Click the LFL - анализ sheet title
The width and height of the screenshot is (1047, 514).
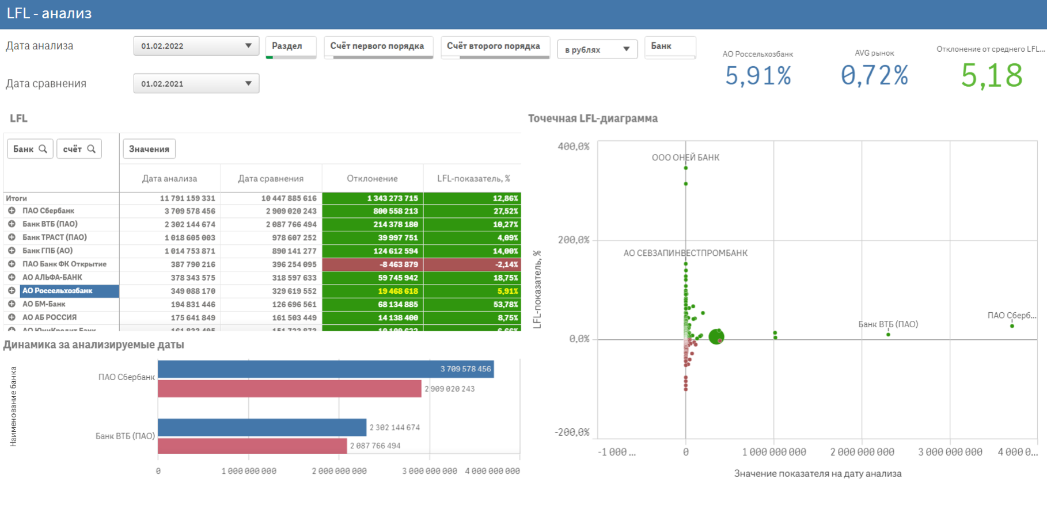(x=49, y=13)
